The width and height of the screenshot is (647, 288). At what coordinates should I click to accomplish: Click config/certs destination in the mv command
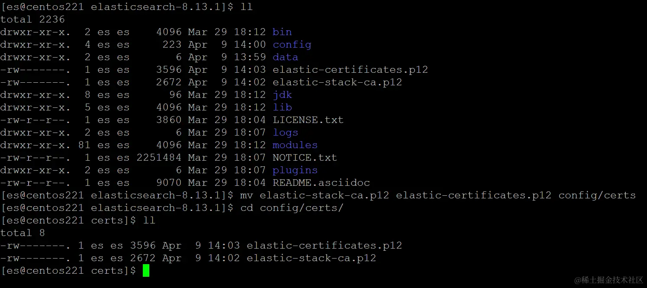[597, 195]
